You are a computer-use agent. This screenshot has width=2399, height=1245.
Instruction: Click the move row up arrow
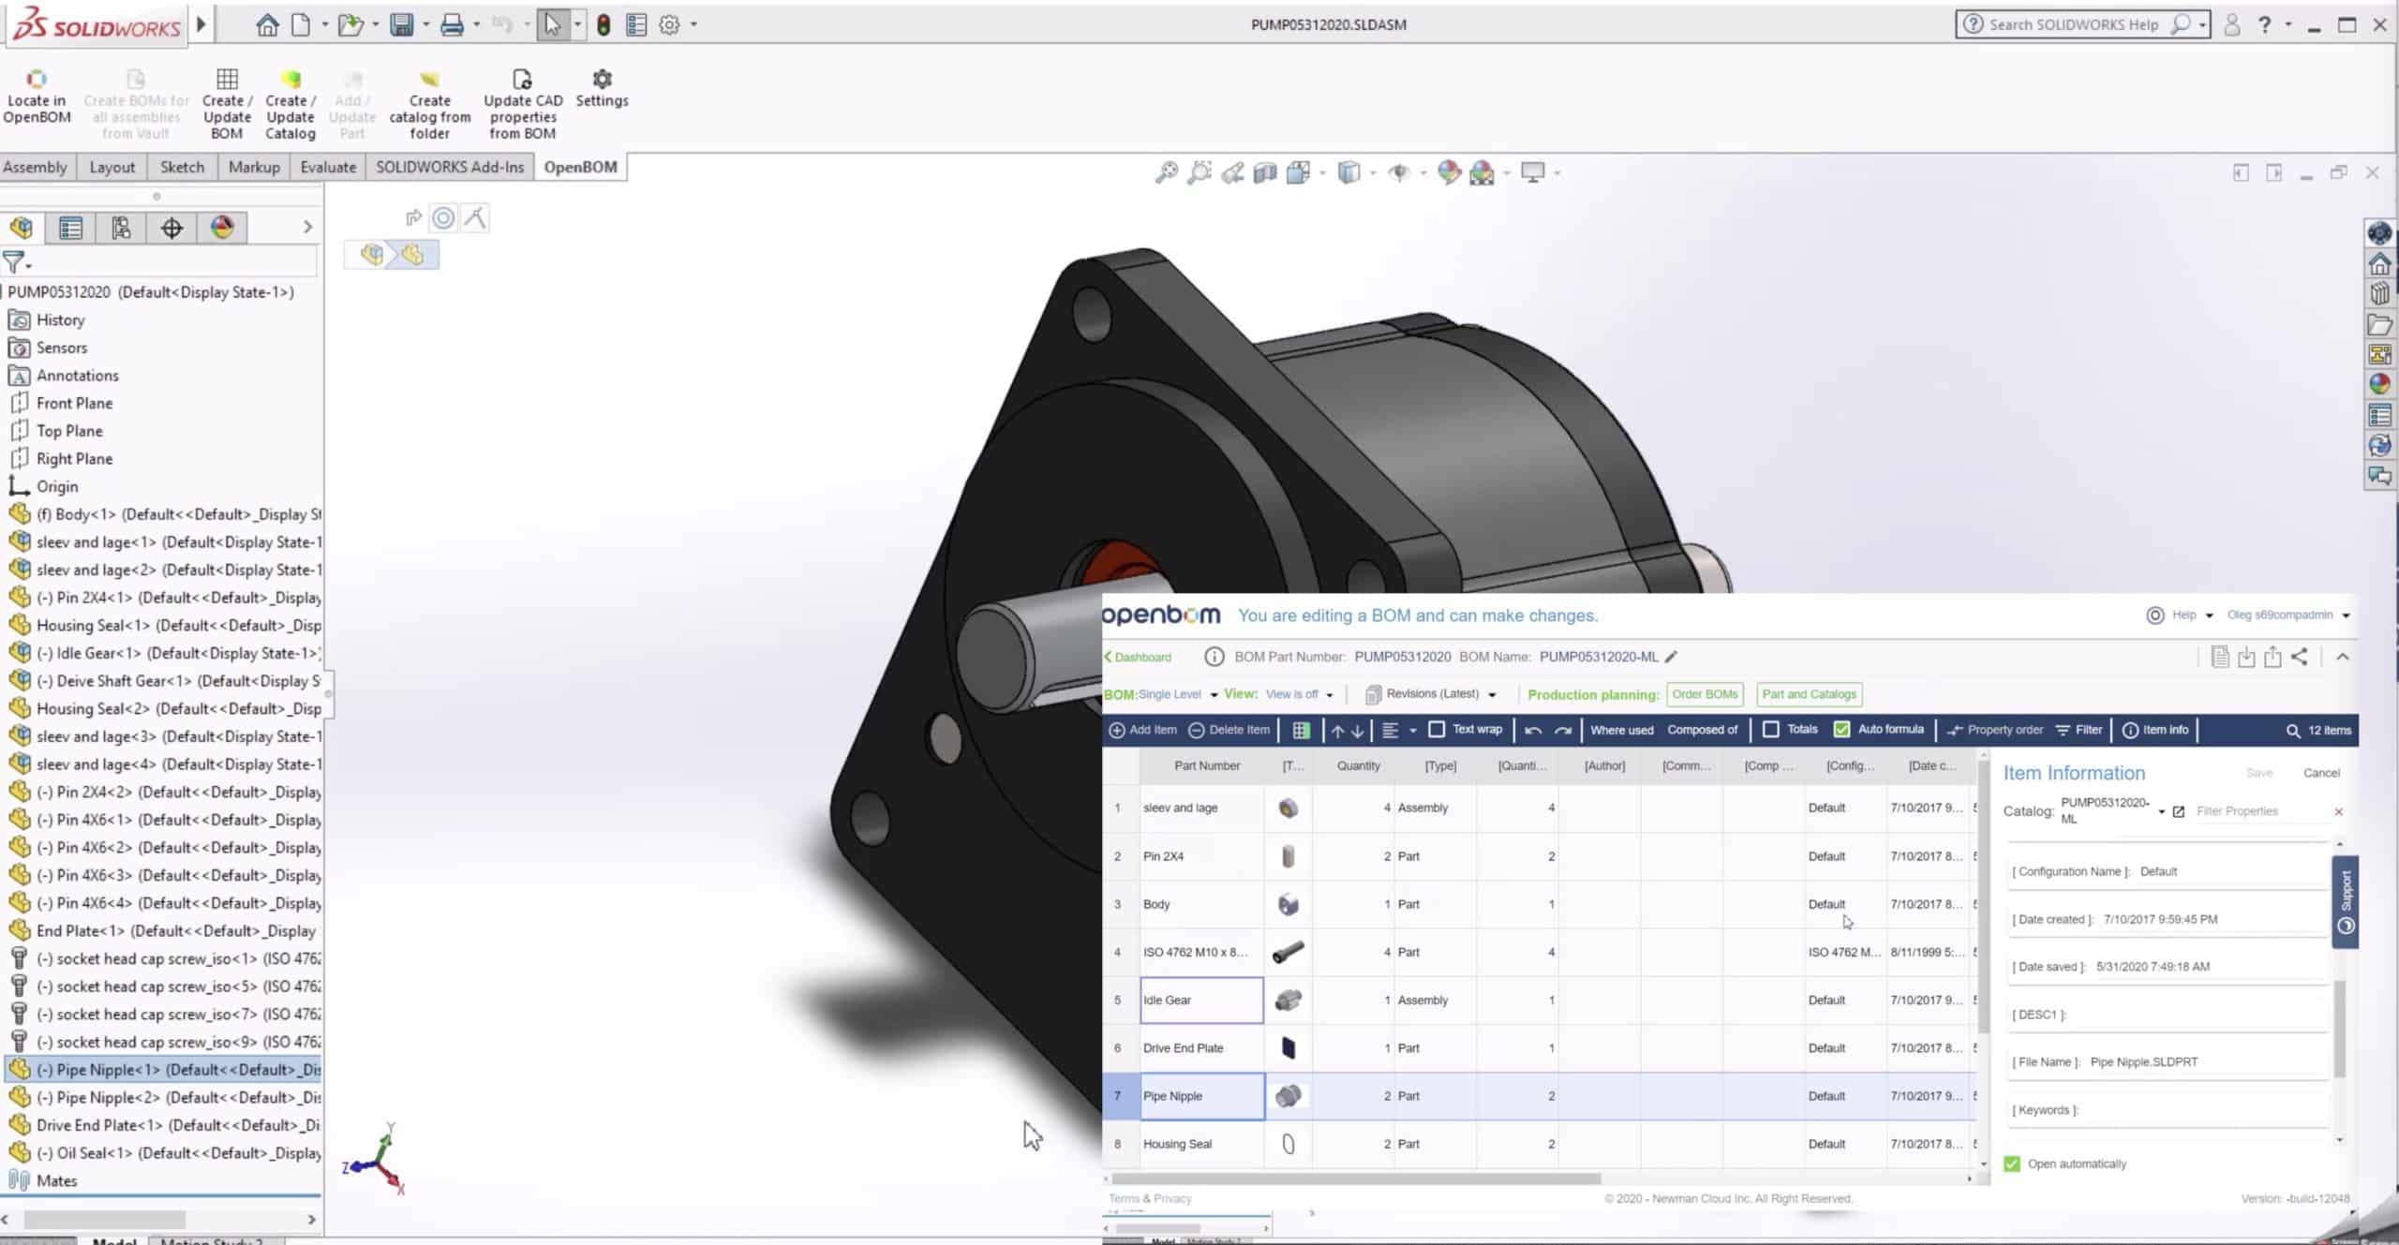[x=1337, y=731]
